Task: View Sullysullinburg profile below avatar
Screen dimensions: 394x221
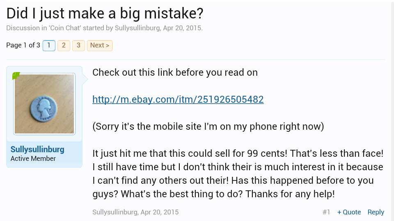Action: 37,149
